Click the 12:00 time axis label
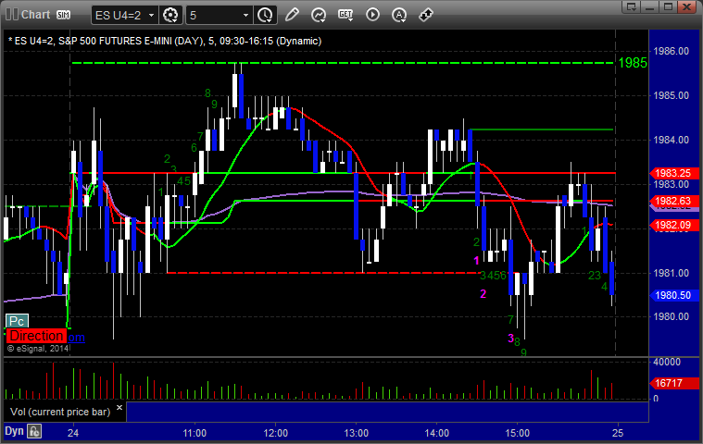The height and width of the screenshot is (444, 703). [275, 433]
